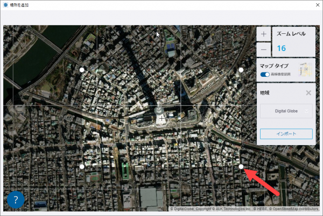Click the zoom level value 16
Viewport: 323px width, 216px height.
282,48
